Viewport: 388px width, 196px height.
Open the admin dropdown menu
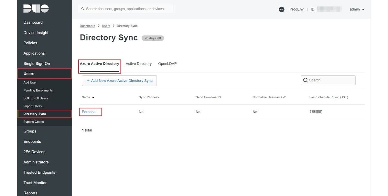click(x=357, y=9)
